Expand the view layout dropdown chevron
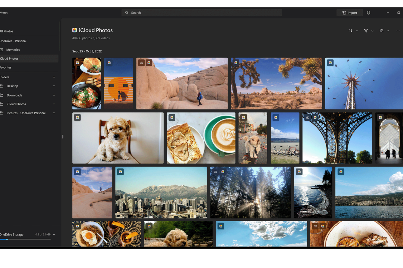The width and height of the screenshot is (403, 268). click(x=388, y=31)
